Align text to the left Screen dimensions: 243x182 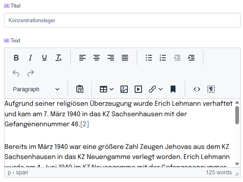click(x=82, y=58)
